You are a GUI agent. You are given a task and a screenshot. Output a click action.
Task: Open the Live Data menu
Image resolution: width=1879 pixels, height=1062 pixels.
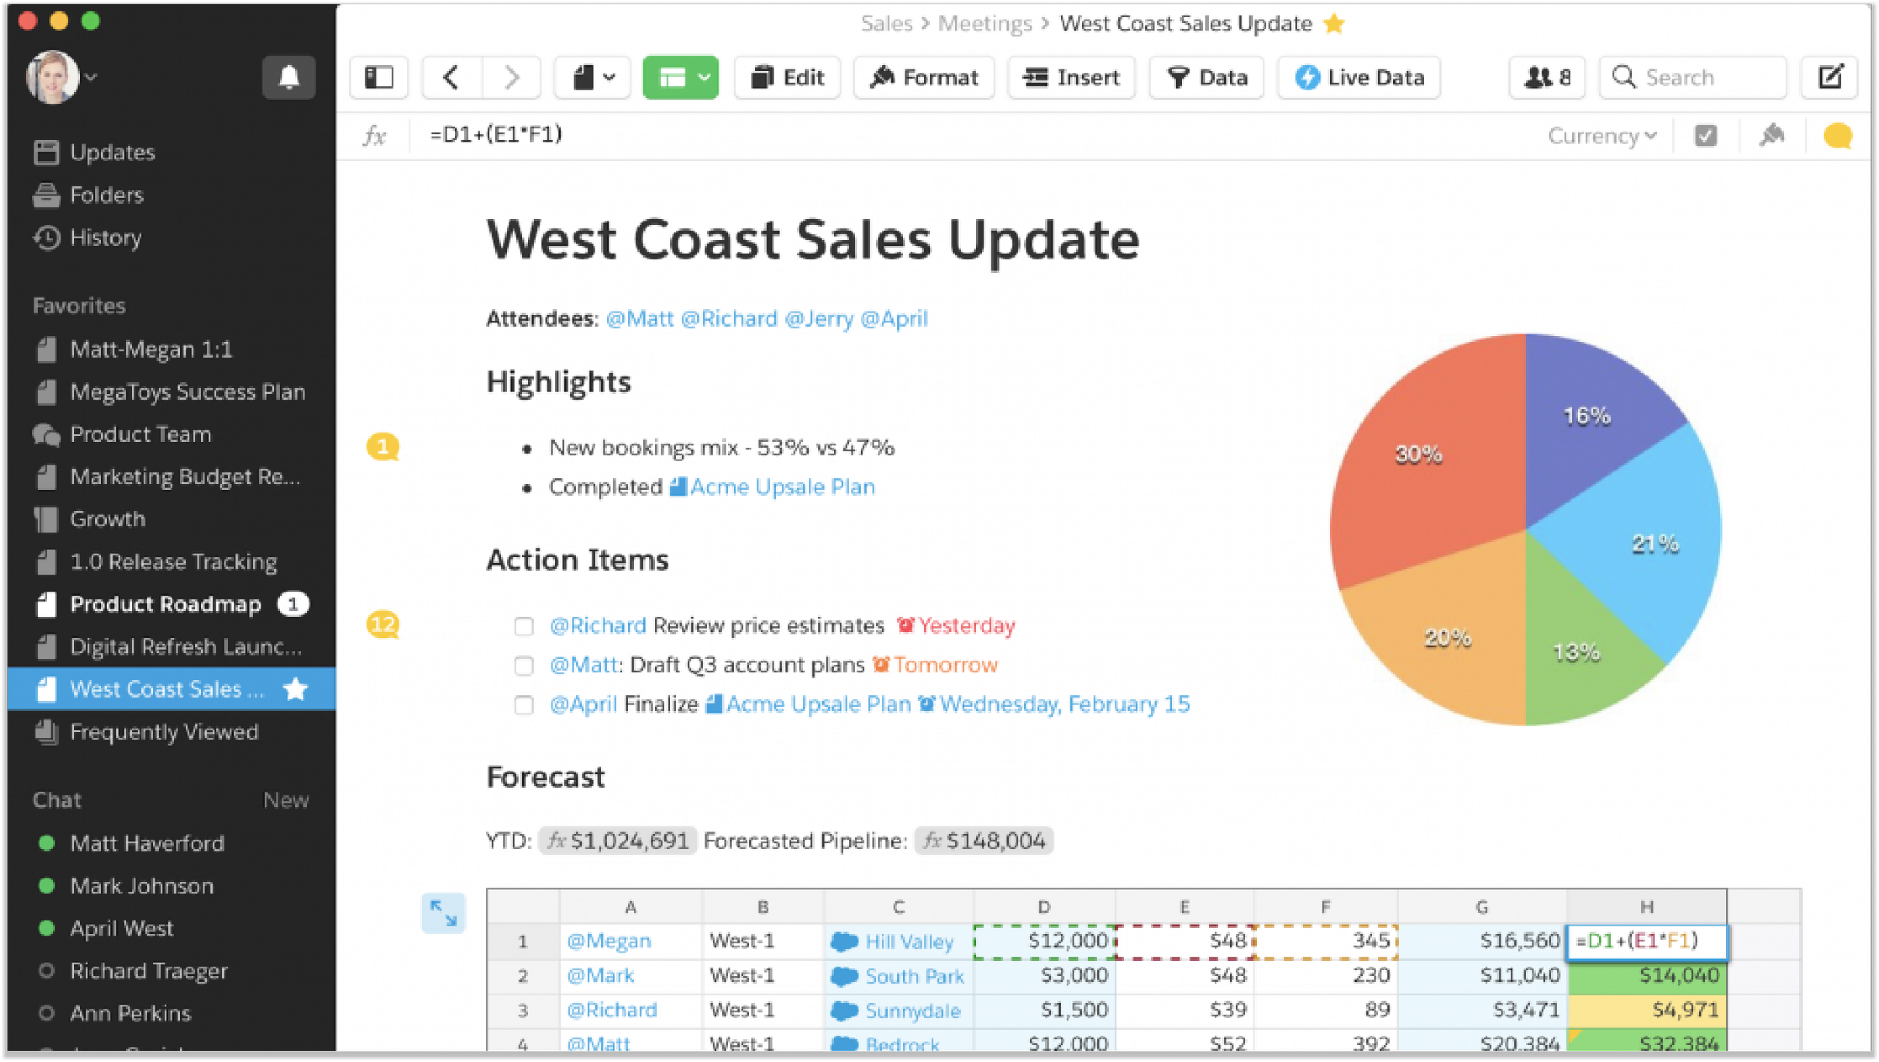click(1359, 77)
